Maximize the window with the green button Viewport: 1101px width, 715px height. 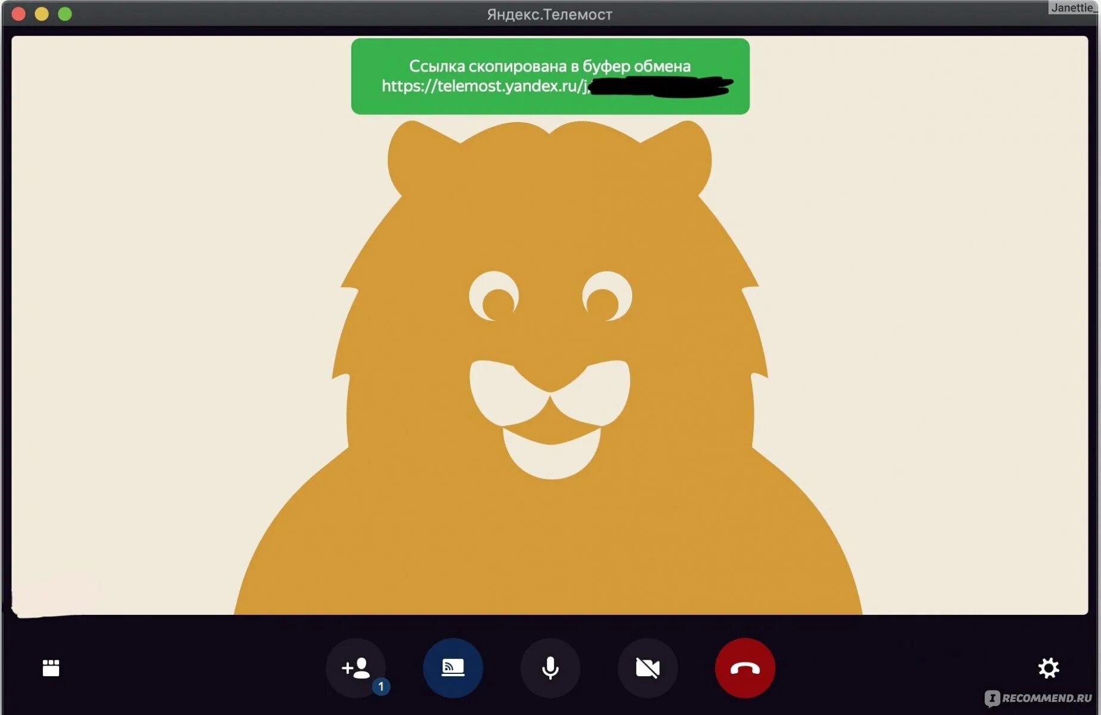click(x=65, y=14)
